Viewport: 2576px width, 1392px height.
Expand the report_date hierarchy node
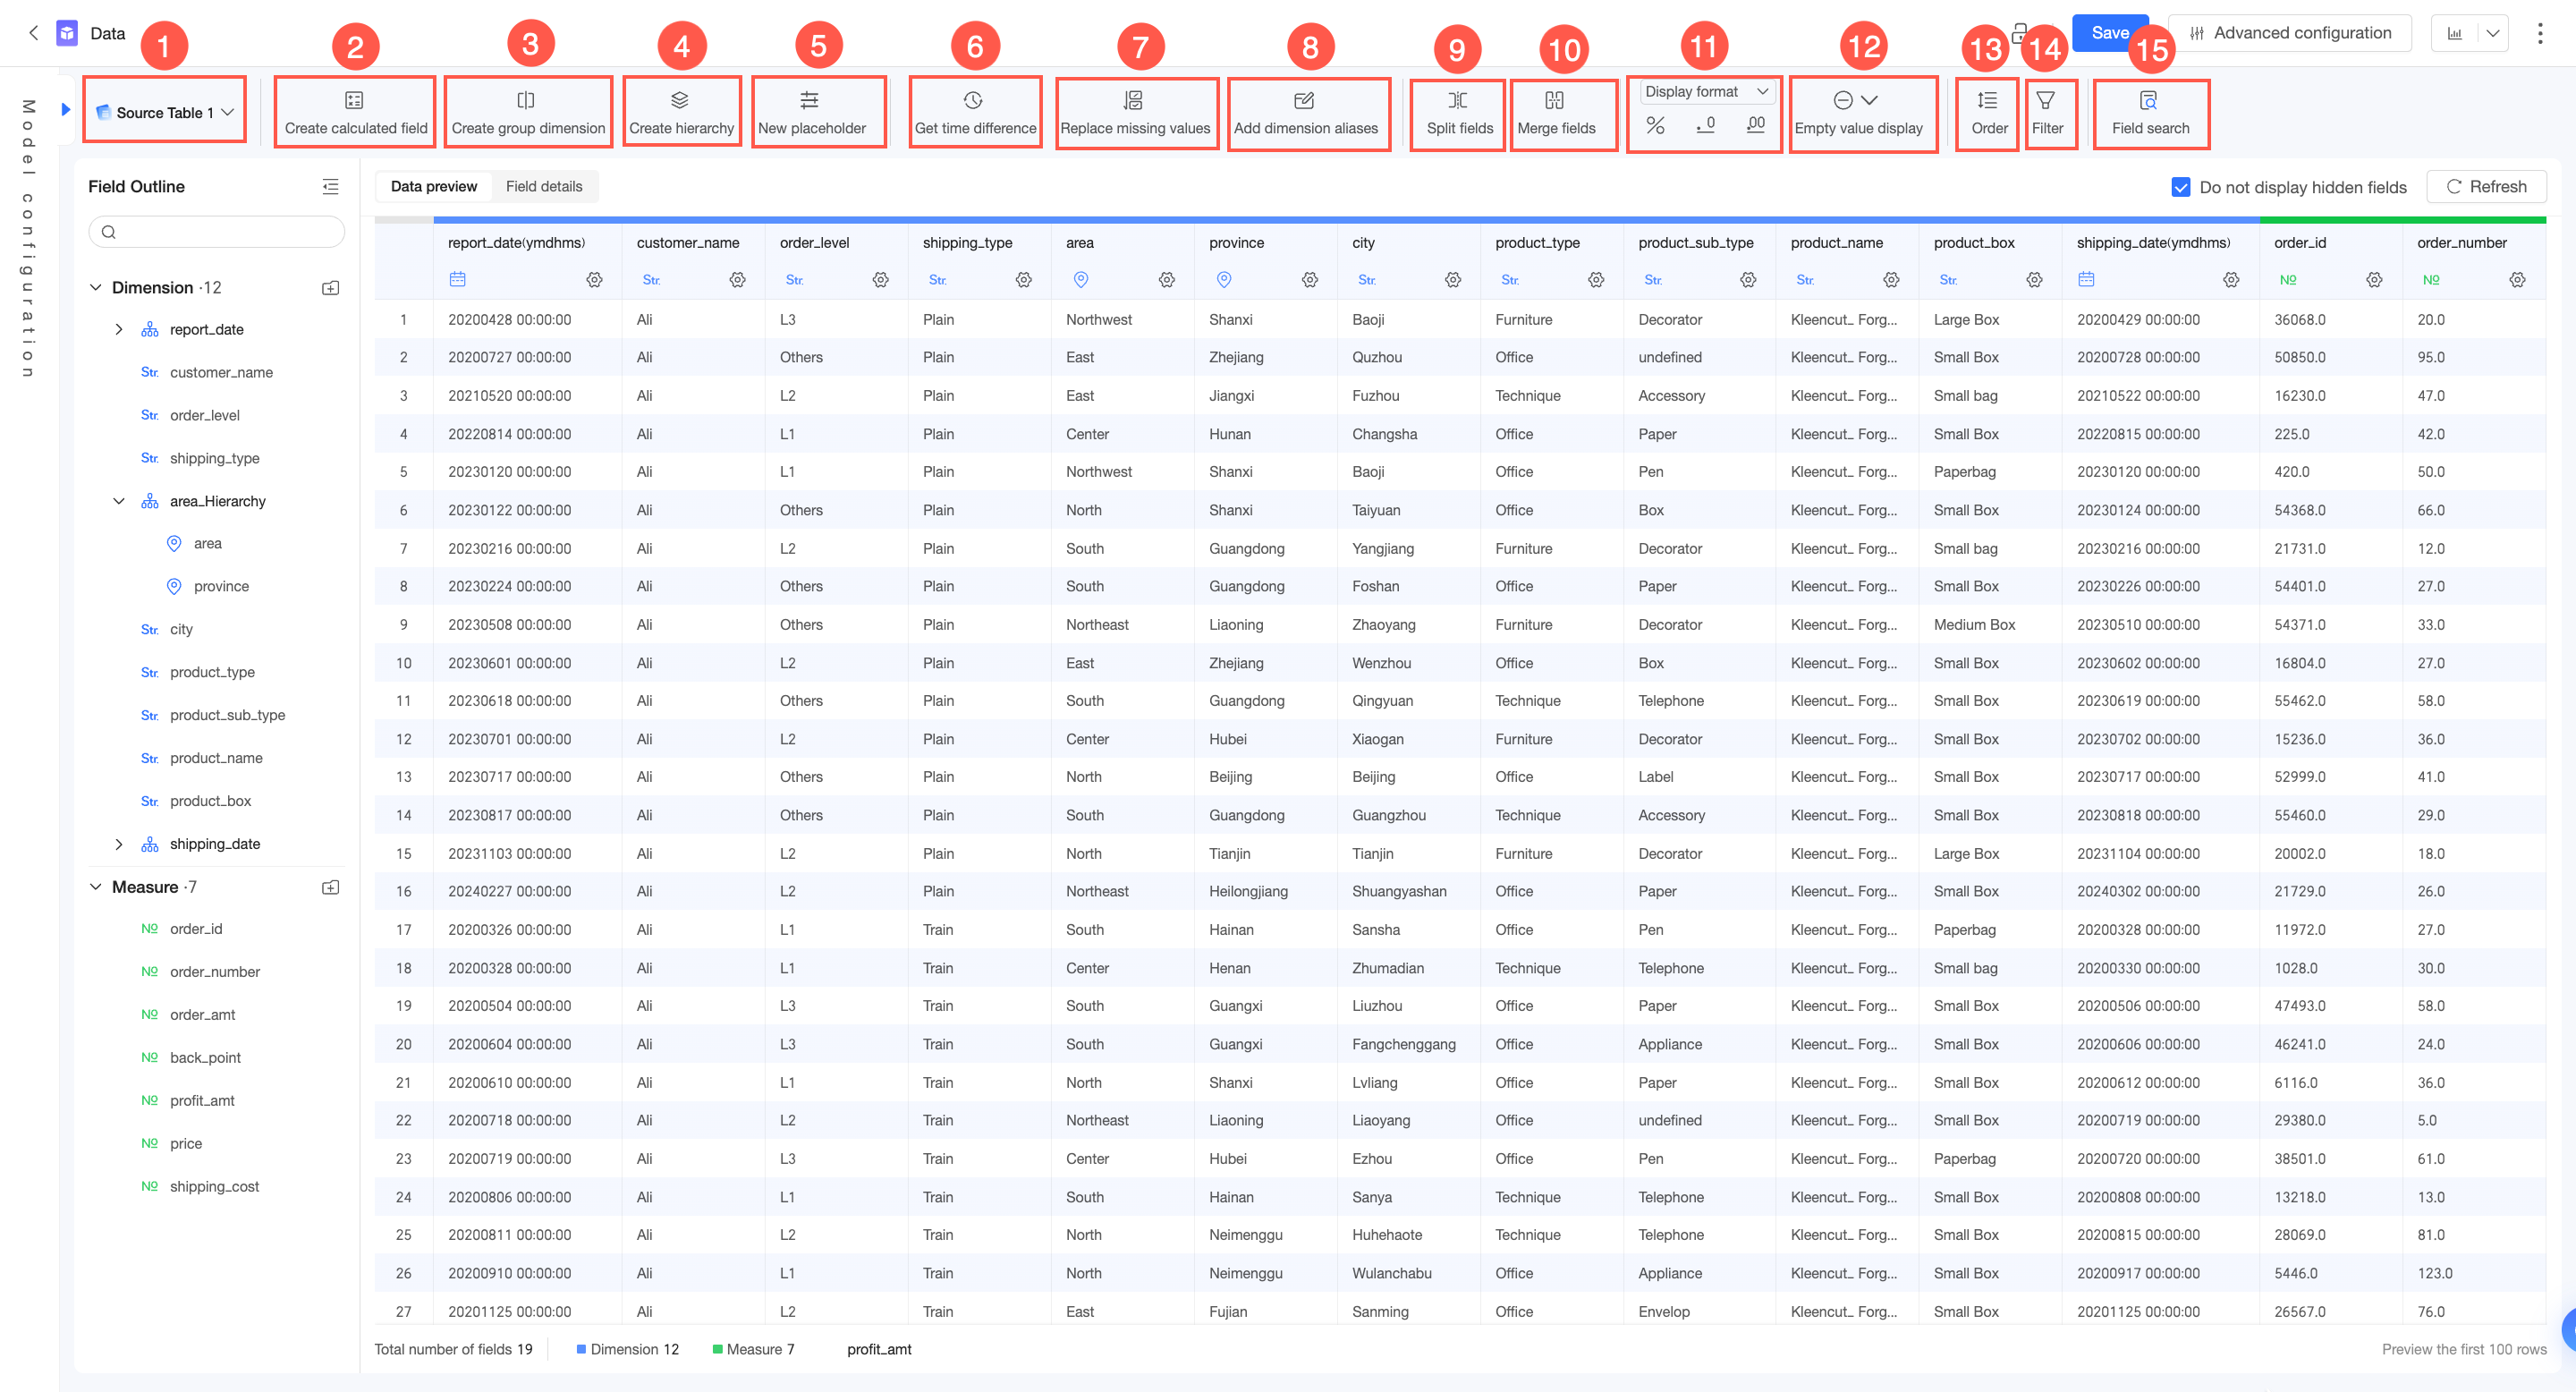(119, 329)
